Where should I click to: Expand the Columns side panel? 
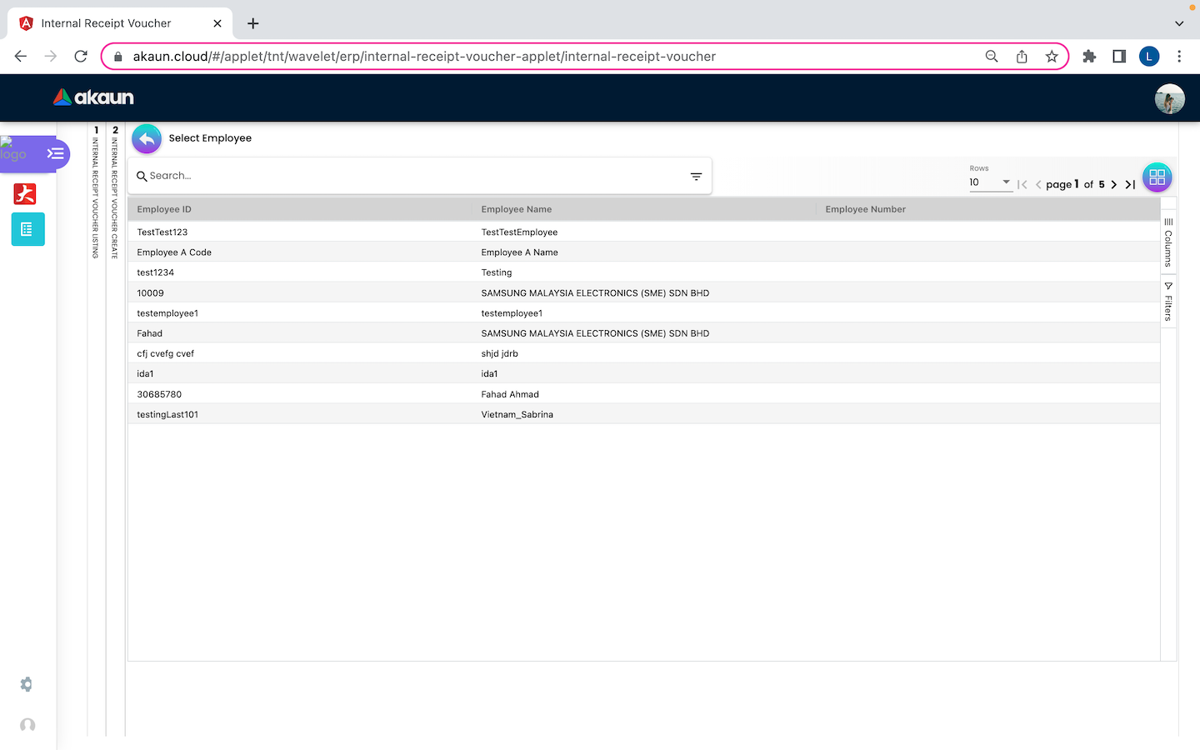[1168, 242]
